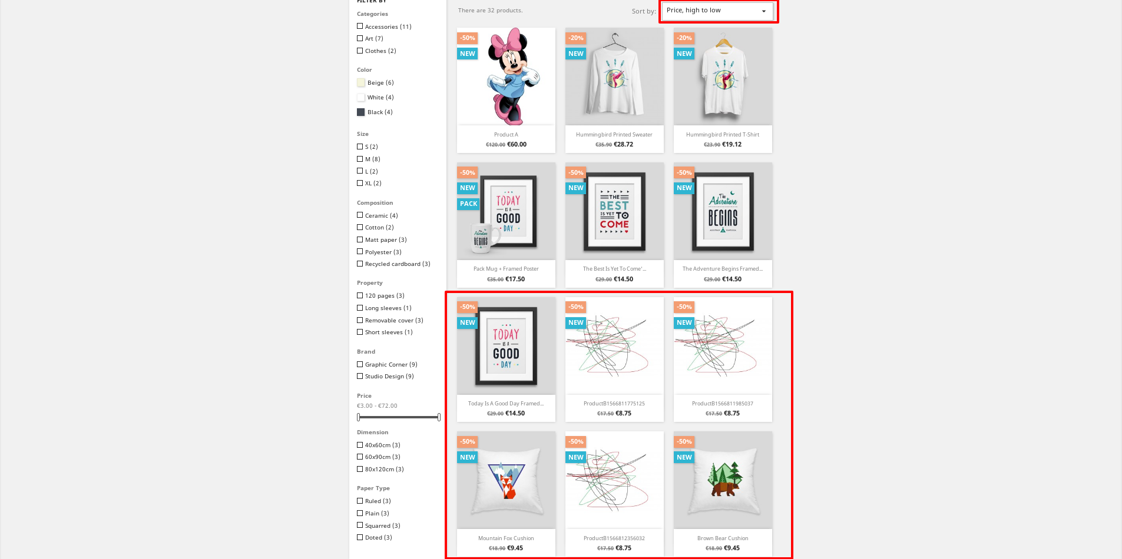This screenshot has width=1122, height=559.
Task: Open the Mountain Fox Cushion image
Action: 506,480
